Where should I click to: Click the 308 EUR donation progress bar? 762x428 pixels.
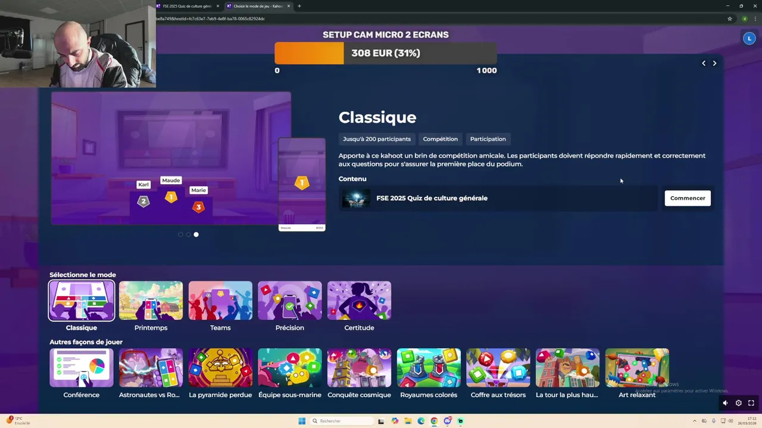click(x=386, y=53)
